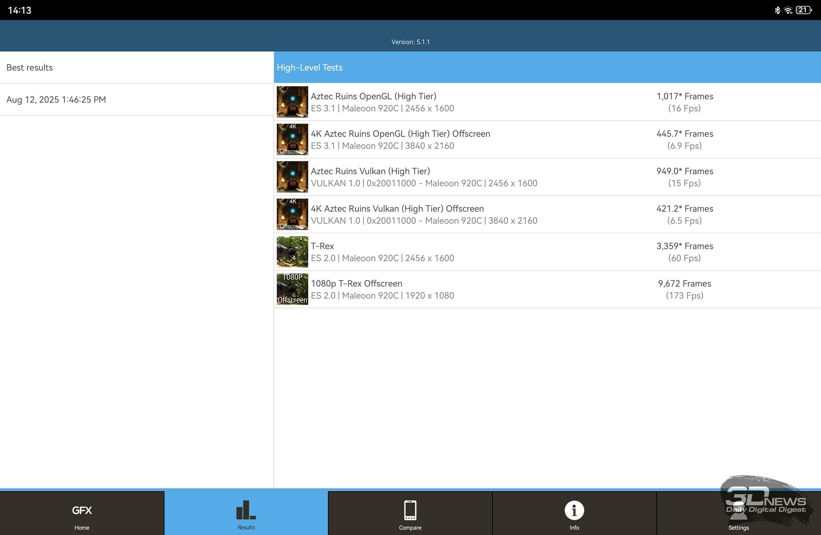The width and height of the screenshot is (821, 535).
Task: Click the 9,672 Frames score
Action: point(684,283)
